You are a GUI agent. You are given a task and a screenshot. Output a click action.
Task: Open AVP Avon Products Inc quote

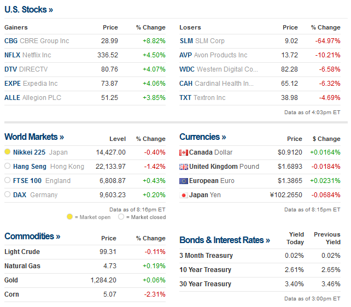(x=213, y=55)
